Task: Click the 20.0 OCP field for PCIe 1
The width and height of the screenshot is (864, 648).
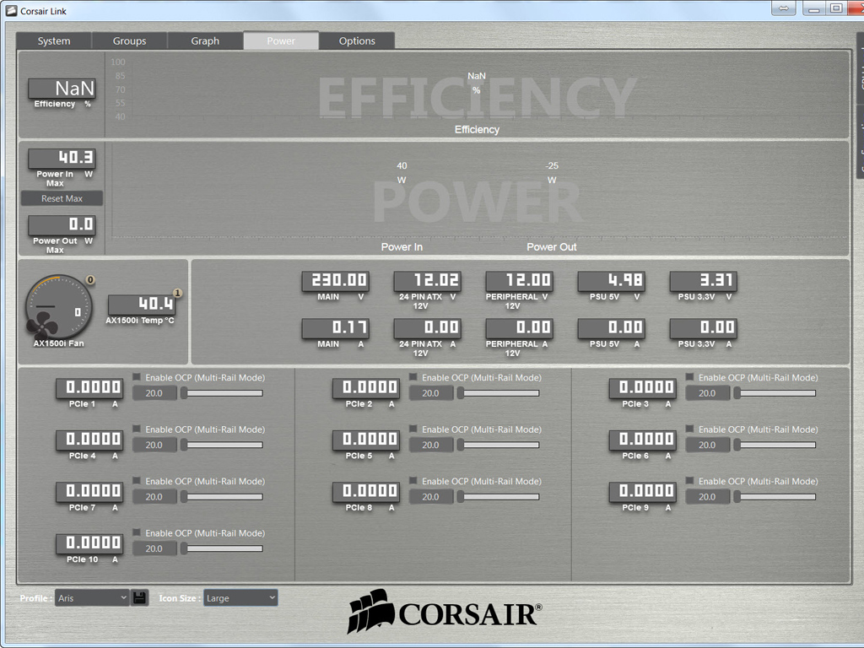Action: pyautogui.click(x=154, y=393)
